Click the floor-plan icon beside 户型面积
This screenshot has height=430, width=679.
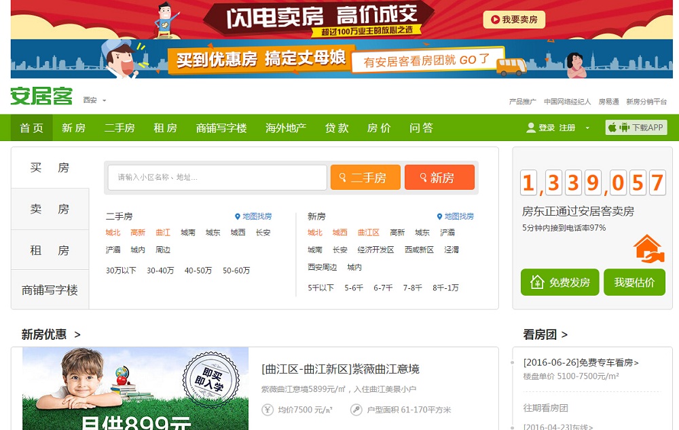tap(356, 410)
